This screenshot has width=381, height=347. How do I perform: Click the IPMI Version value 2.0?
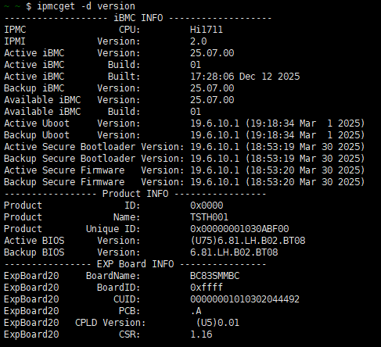pyautogui.click(x=199, y=41)
